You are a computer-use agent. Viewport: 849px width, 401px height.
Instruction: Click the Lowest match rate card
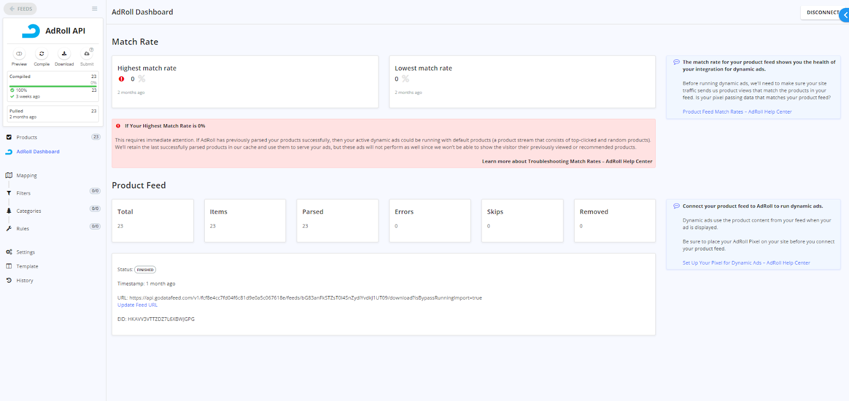click(522, 82)
